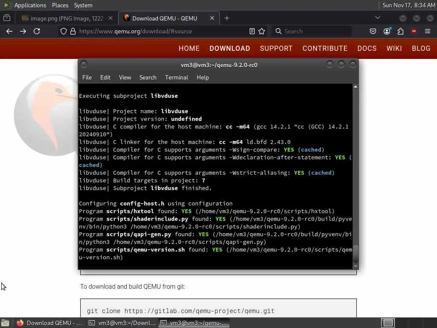Image resolution: width=437 pixels, height=328 pixels.
Task: Open the DOWNLOAD page link
Action: (x=230, y=49)
